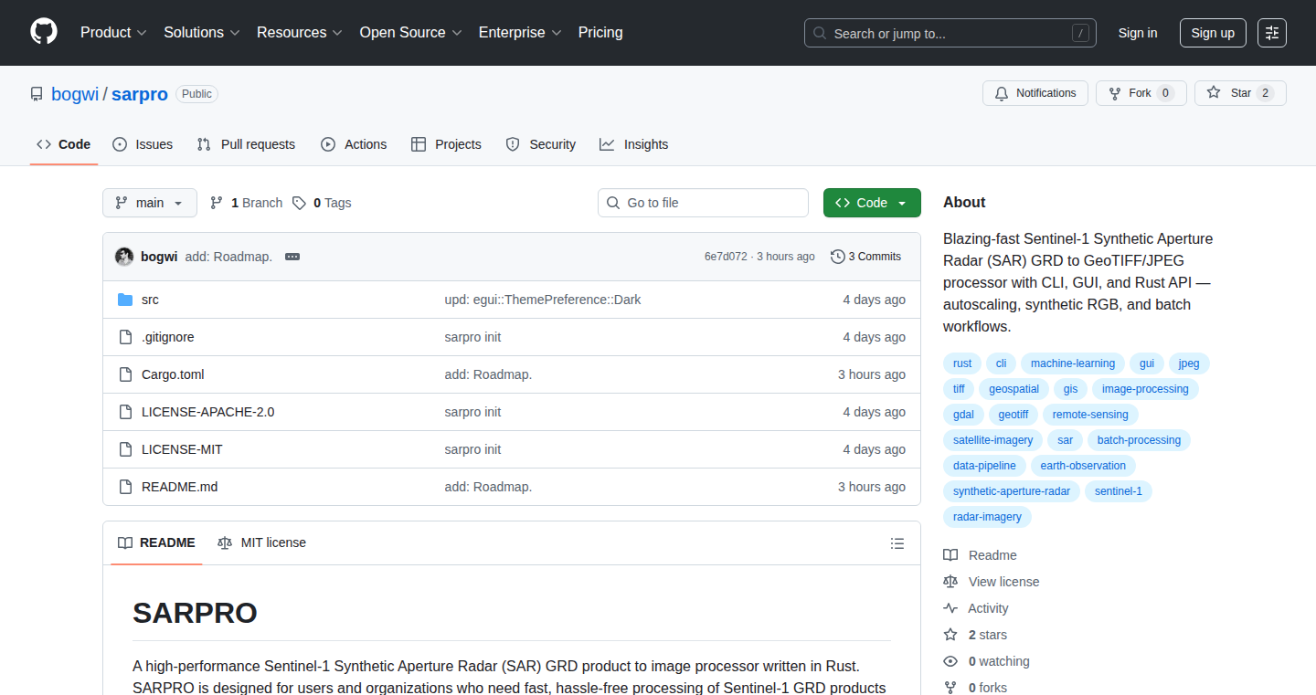
Task: Open the bogwi user profile link
Action: tap(75, 94)
